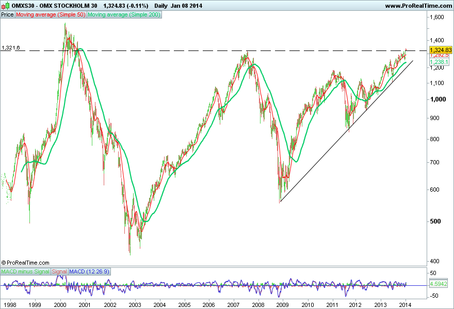The height and width of the screenshot is (309, 454).
Task: Click the MACD (12 26 9) legend label
Action: (x=89, y=271)
